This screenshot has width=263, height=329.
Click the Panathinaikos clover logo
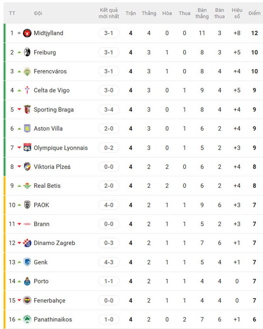[x=27, y=319]
